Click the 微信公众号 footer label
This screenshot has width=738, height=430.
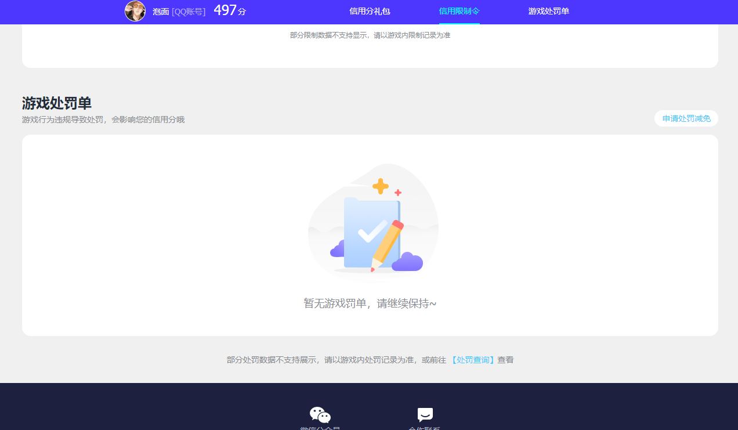click(x=320, y=428)
